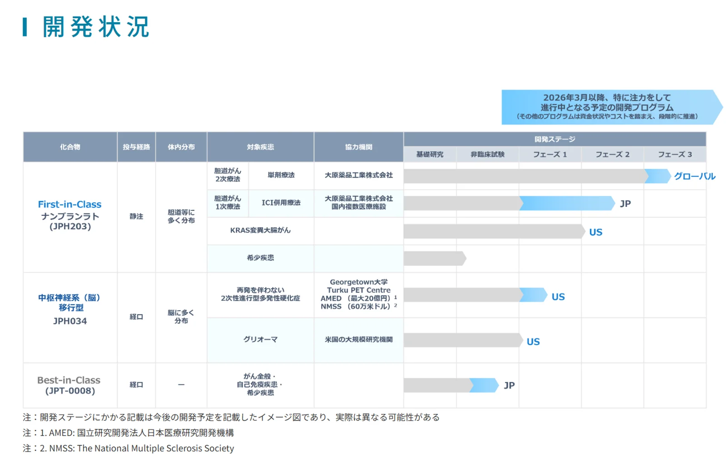Click the 大原薬品工業株式会社 partner in the 単剤療法 row
726x459 pixels.
(x=358, y=175)
